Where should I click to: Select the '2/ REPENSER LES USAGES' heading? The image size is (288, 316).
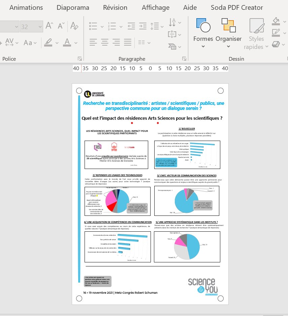click(x=117, y=175)
